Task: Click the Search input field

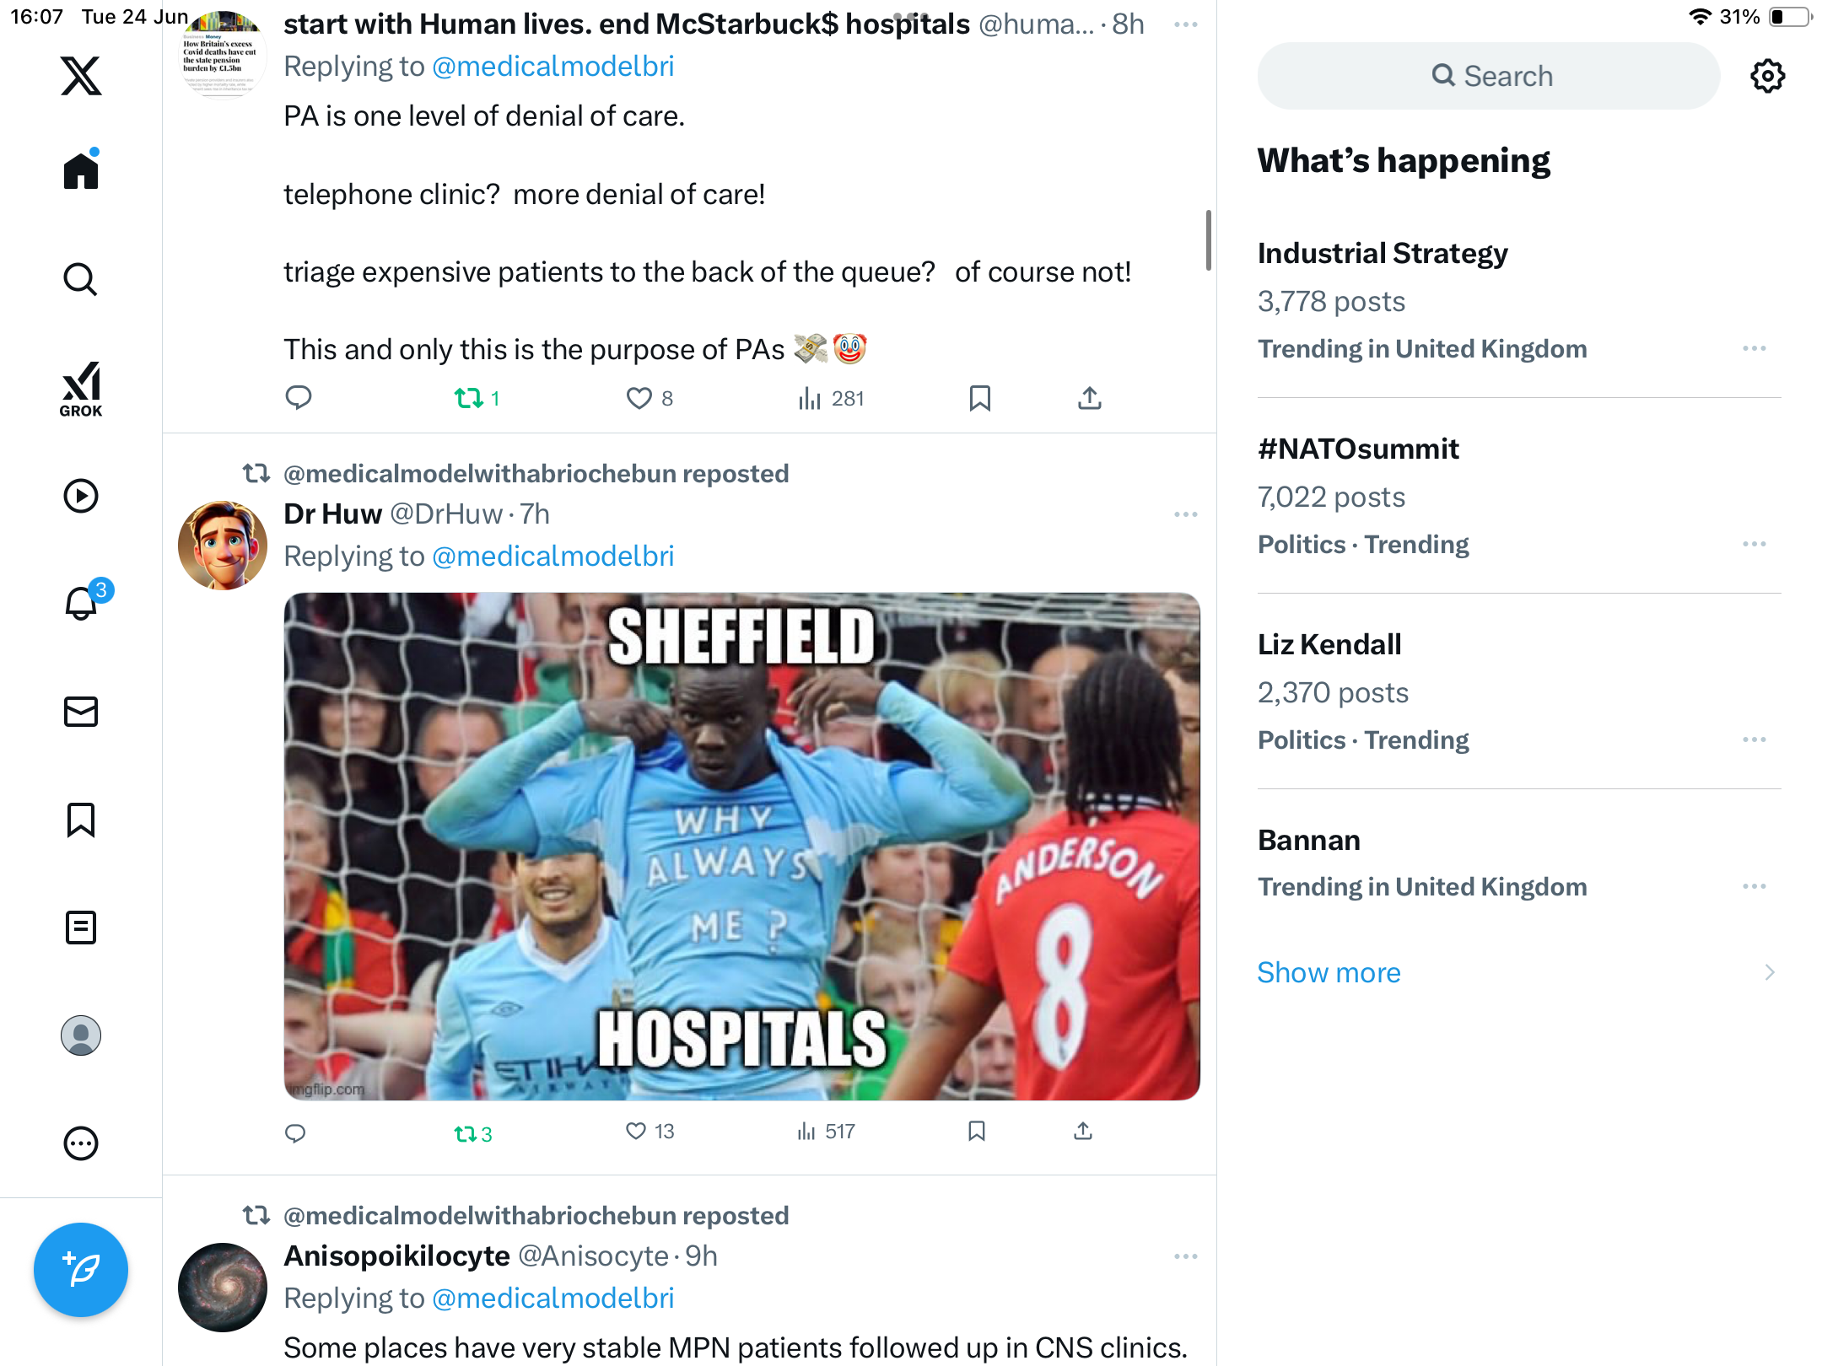Action: tap(1489, 76)
